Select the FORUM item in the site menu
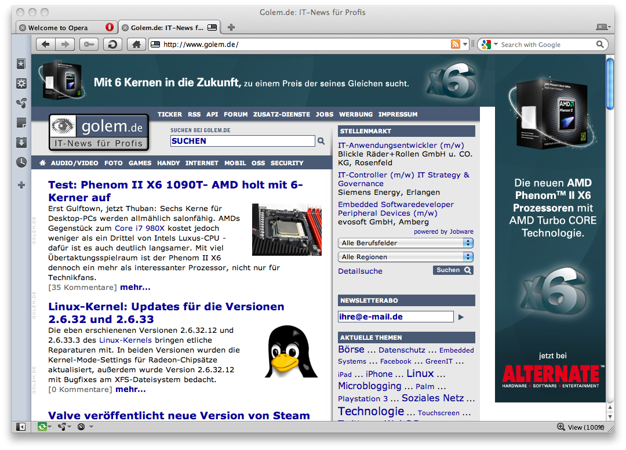Viewport: 626px width, 450px height. [x=236, y=114]
